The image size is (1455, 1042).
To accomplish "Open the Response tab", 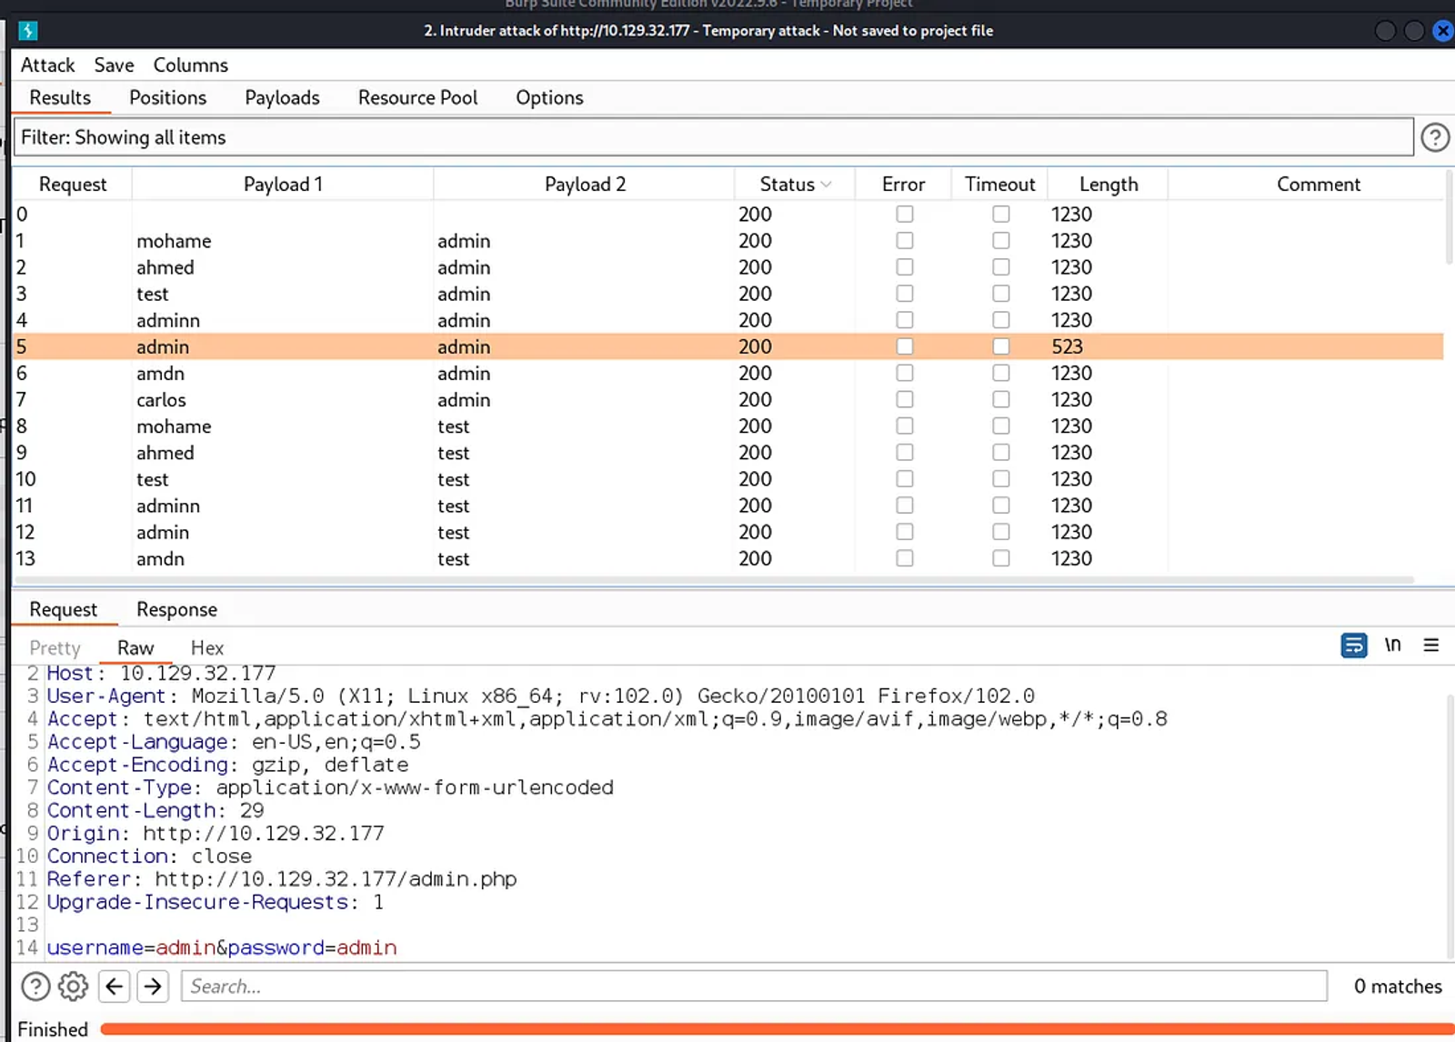I will pyautogui.click(x=176, y=610).
